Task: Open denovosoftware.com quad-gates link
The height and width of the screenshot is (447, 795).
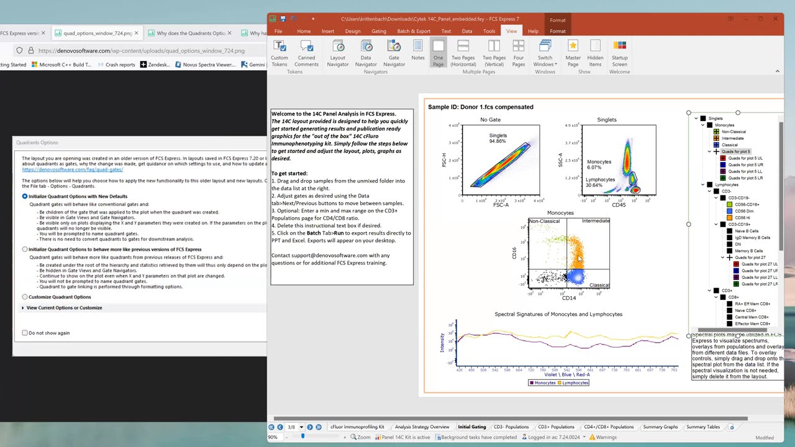Action: pos(73,169)
